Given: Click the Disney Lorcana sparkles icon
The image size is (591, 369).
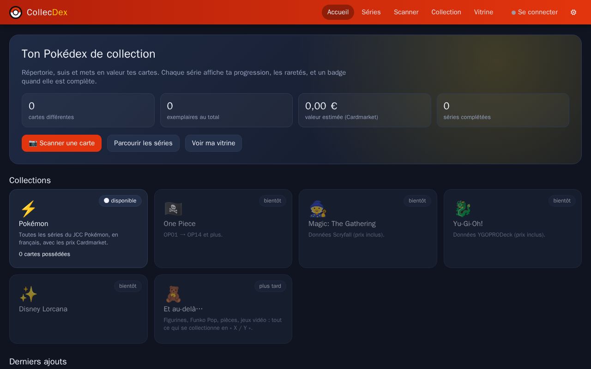Looking at the screenshot, I should click(28, 294).
